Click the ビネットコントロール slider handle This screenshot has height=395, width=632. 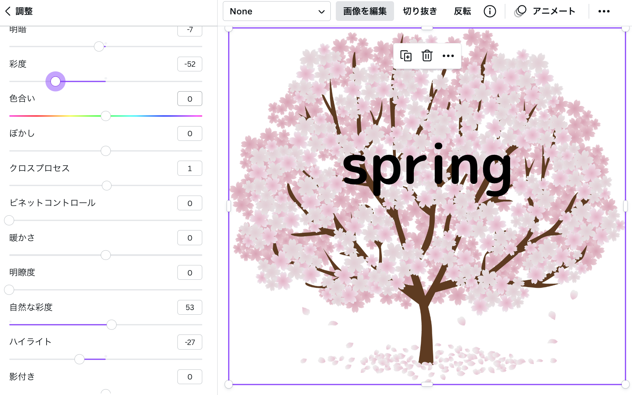pyautogui.click(x=9, y=220)
